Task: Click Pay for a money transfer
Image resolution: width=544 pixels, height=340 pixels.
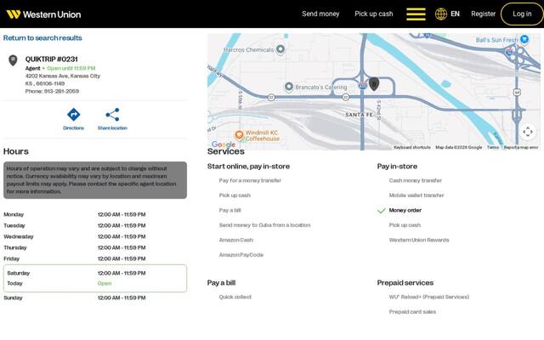Action: pyautogui.click(x=250, y=180)
